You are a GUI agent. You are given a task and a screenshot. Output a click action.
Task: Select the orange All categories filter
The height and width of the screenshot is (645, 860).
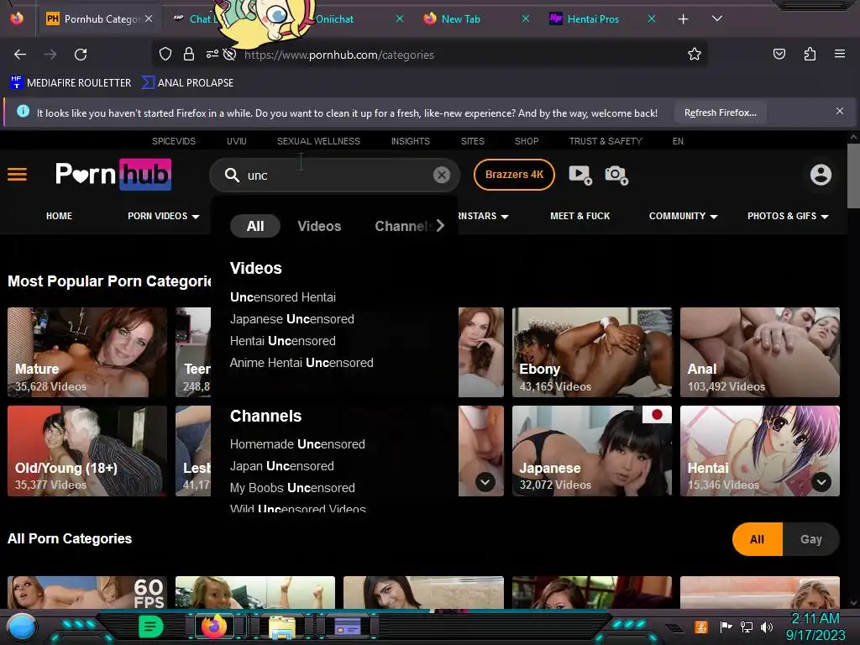click(758, 539)
